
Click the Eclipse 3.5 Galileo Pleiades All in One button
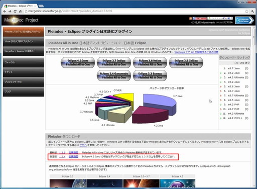pos(186,62)
